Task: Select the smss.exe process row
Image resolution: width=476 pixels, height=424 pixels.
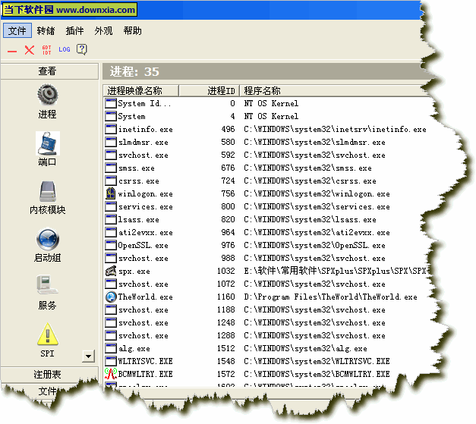Action: [x=266, y=168]
